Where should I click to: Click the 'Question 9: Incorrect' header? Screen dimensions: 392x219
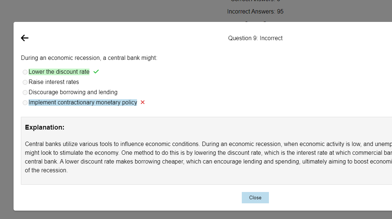pos(255,38)
